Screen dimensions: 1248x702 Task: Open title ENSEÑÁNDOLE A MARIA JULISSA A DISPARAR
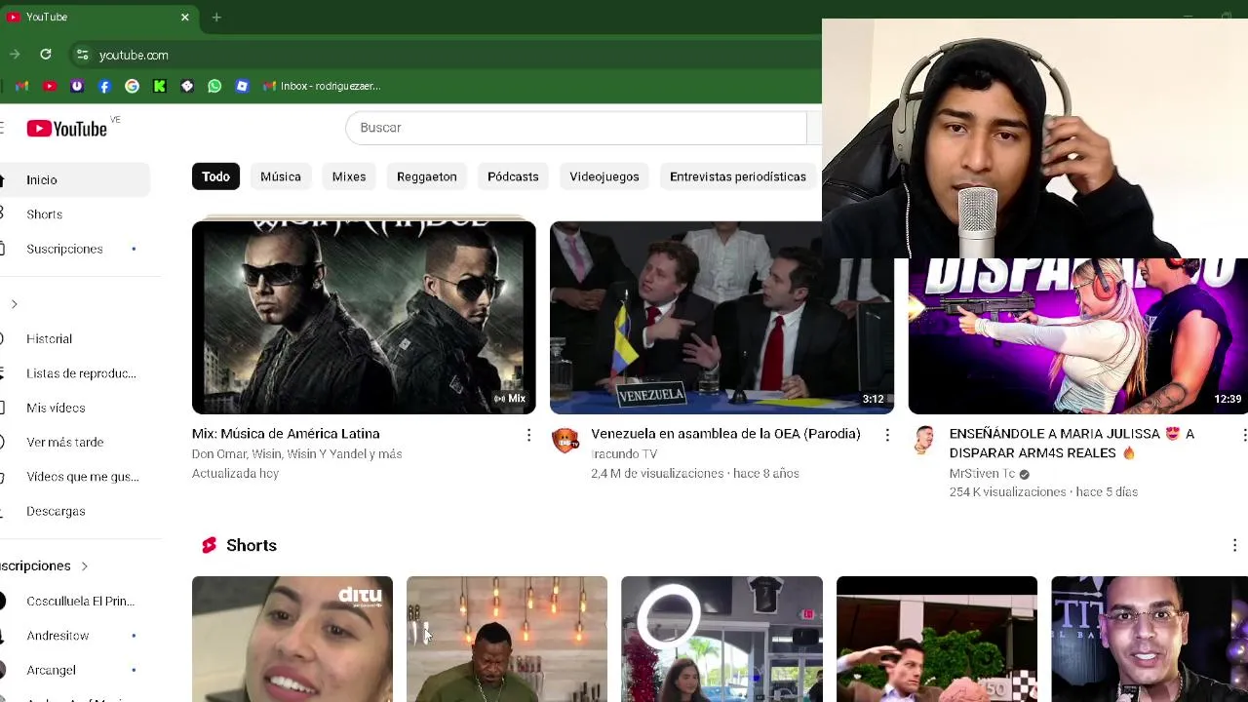[1072, 444]
